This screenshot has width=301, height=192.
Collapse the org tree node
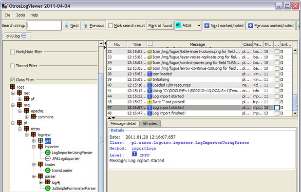point(13,105)
